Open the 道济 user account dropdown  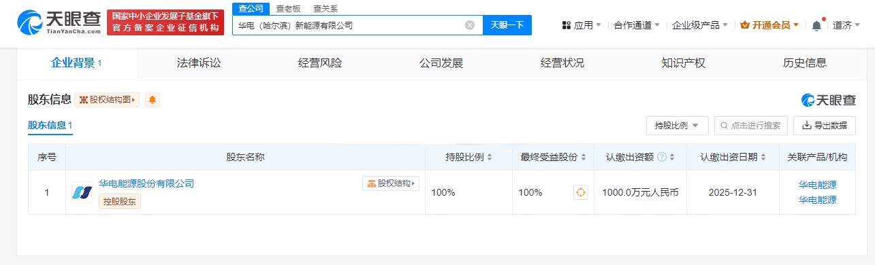[846, 25]
